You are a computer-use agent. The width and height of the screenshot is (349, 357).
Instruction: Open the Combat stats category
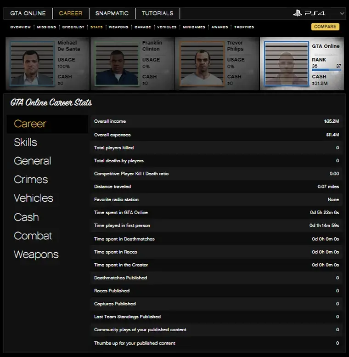point(33,236)
